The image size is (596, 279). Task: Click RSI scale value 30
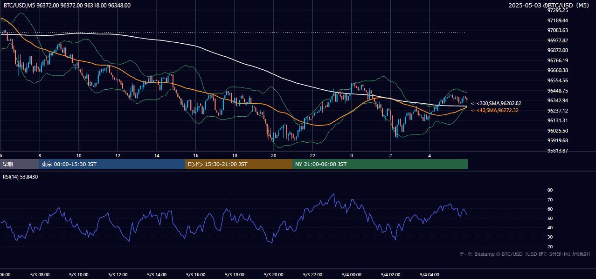click(x=550, y=237)
